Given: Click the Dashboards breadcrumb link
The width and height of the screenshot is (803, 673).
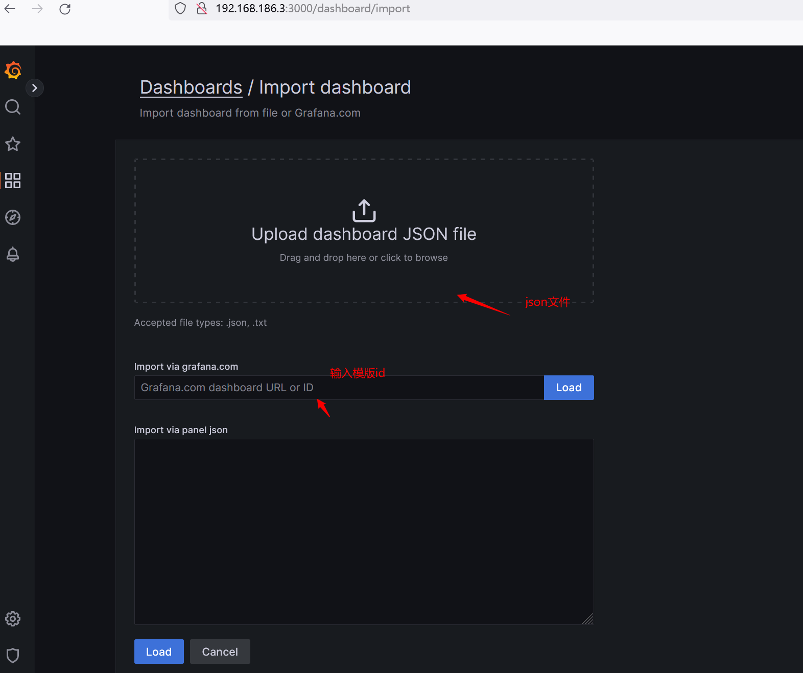Looking at the screenshot, I should (191, 87).
